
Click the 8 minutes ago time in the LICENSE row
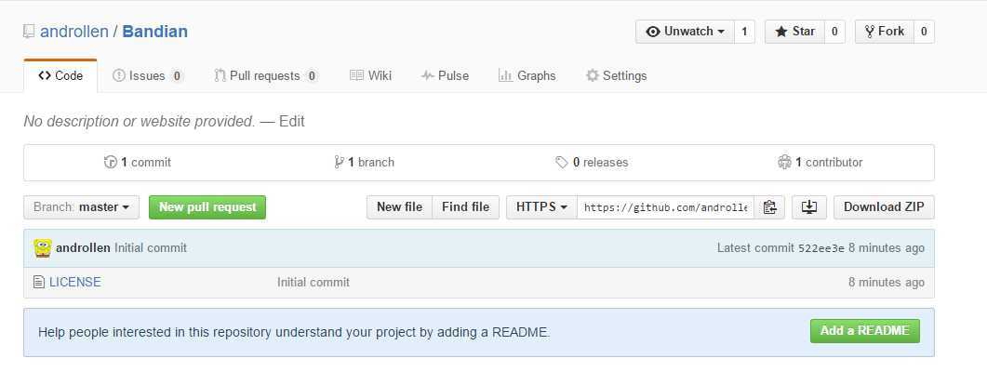click(887, 283)
